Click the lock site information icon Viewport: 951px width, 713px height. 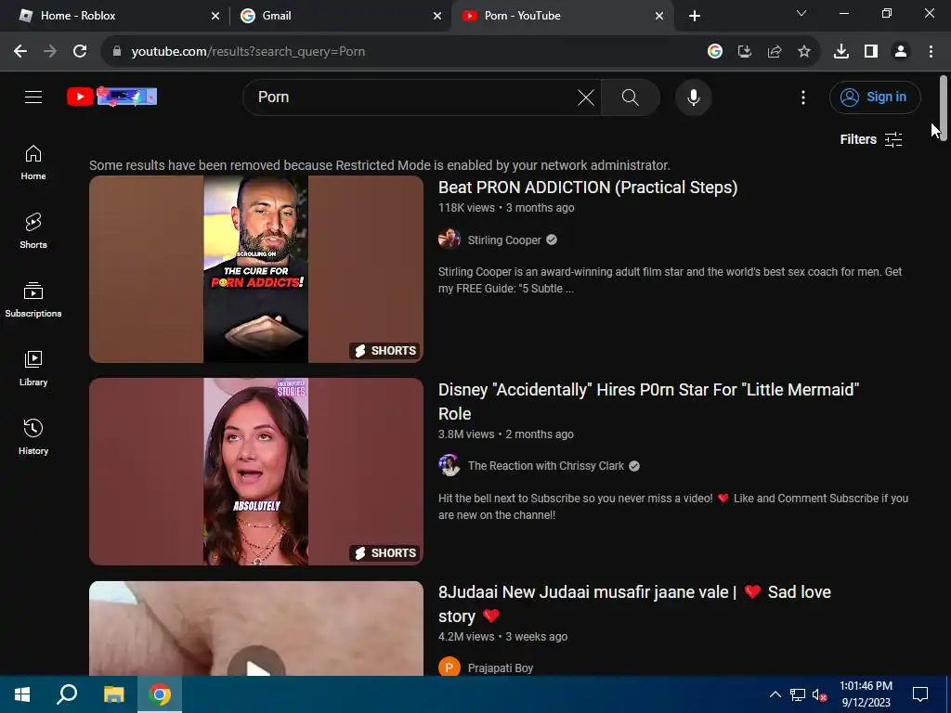tap(117, 52)
